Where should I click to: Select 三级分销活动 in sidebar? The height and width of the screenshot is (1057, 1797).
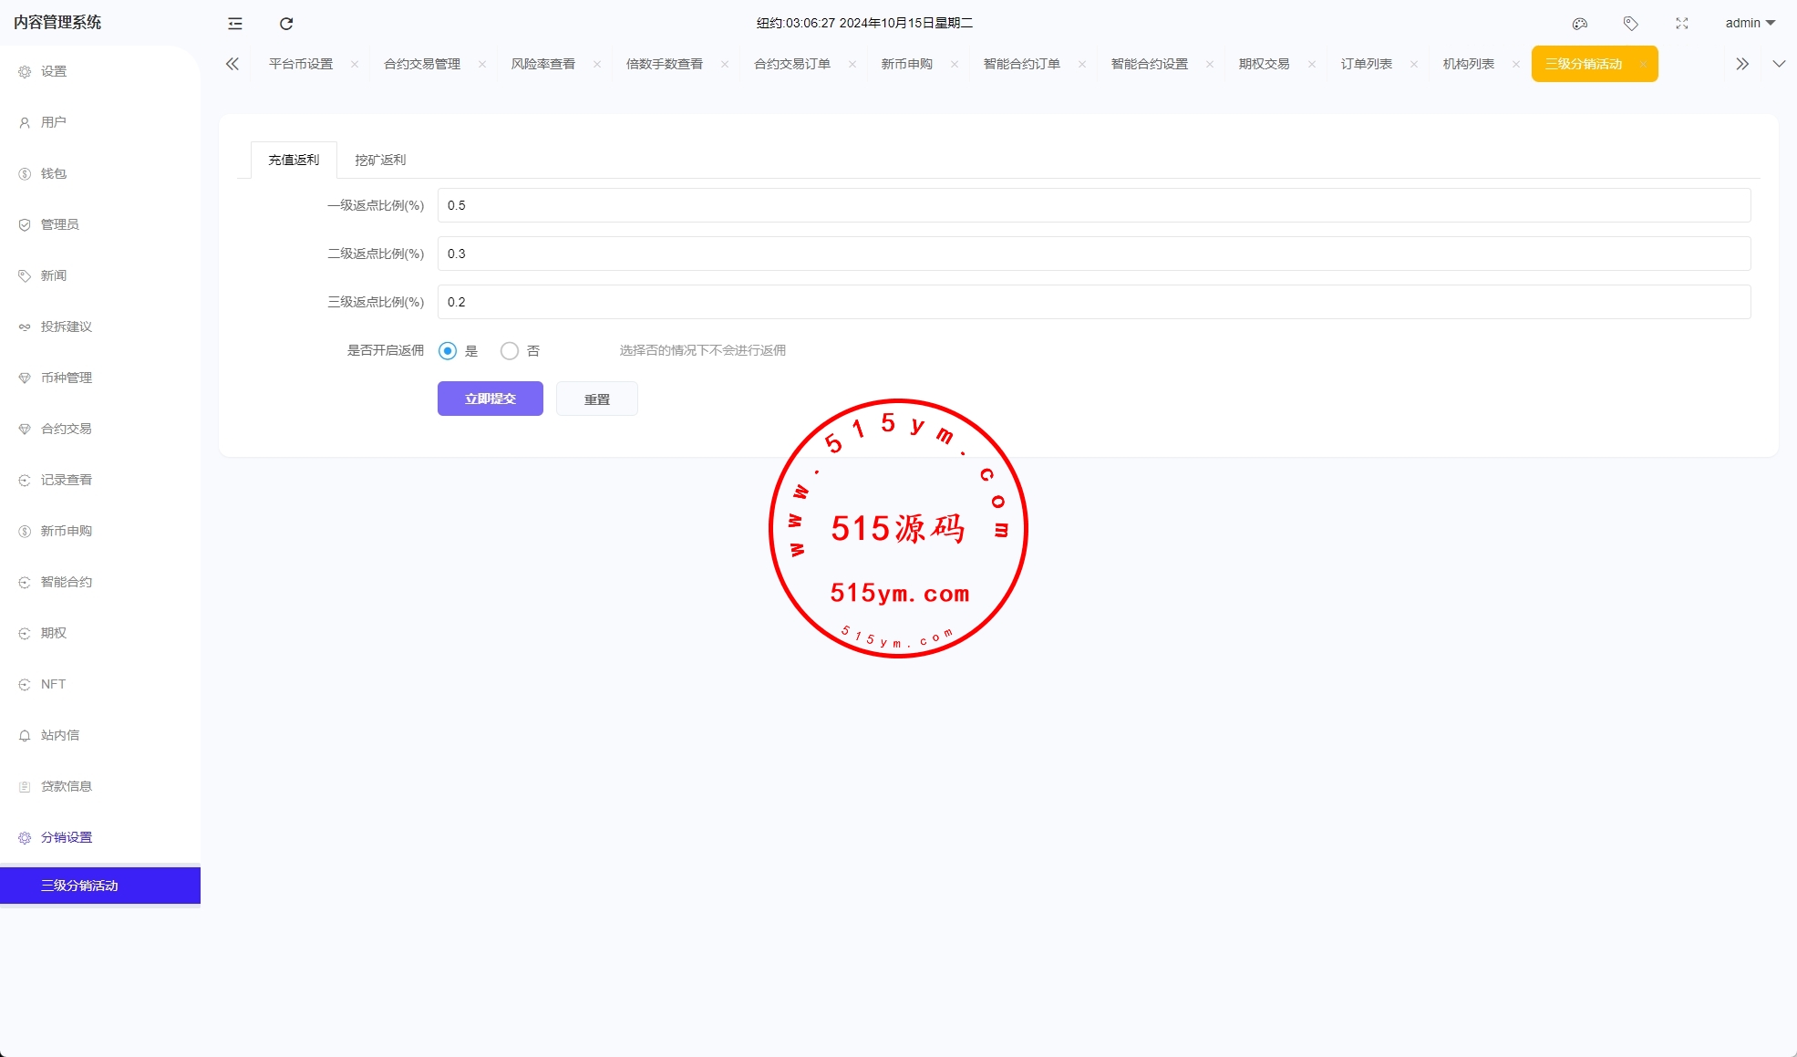pyautogui.click(x=79, y=886)
